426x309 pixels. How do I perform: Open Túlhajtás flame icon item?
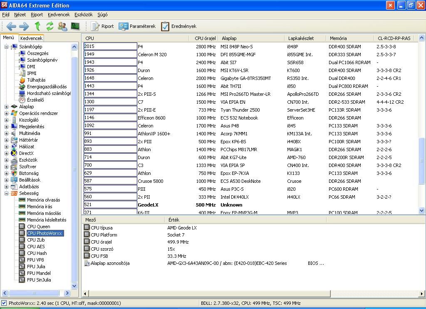click(x=22, y=80)
